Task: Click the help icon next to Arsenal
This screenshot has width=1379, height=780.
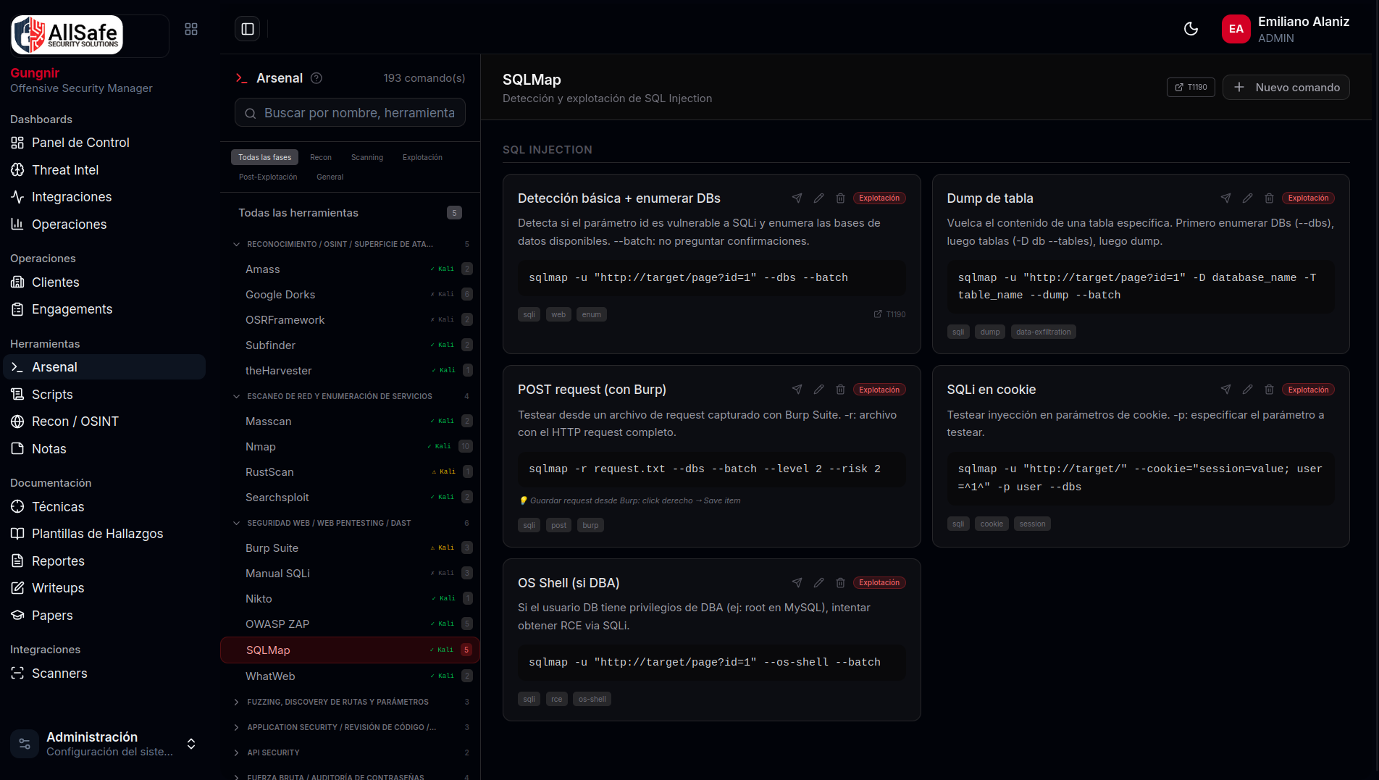Action: tap(317, 78)
